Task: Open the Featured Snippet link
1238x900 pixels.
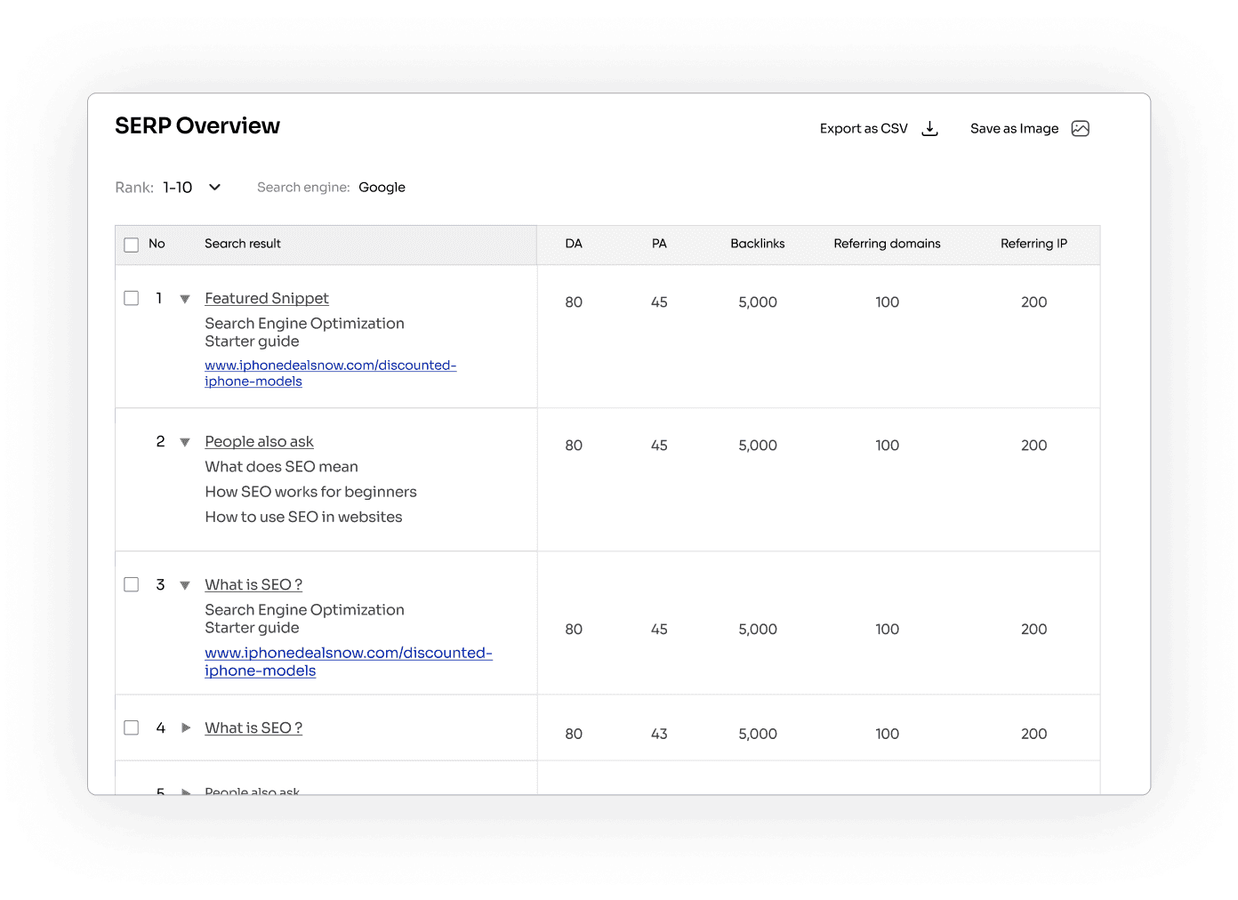Action: (266, 298)
